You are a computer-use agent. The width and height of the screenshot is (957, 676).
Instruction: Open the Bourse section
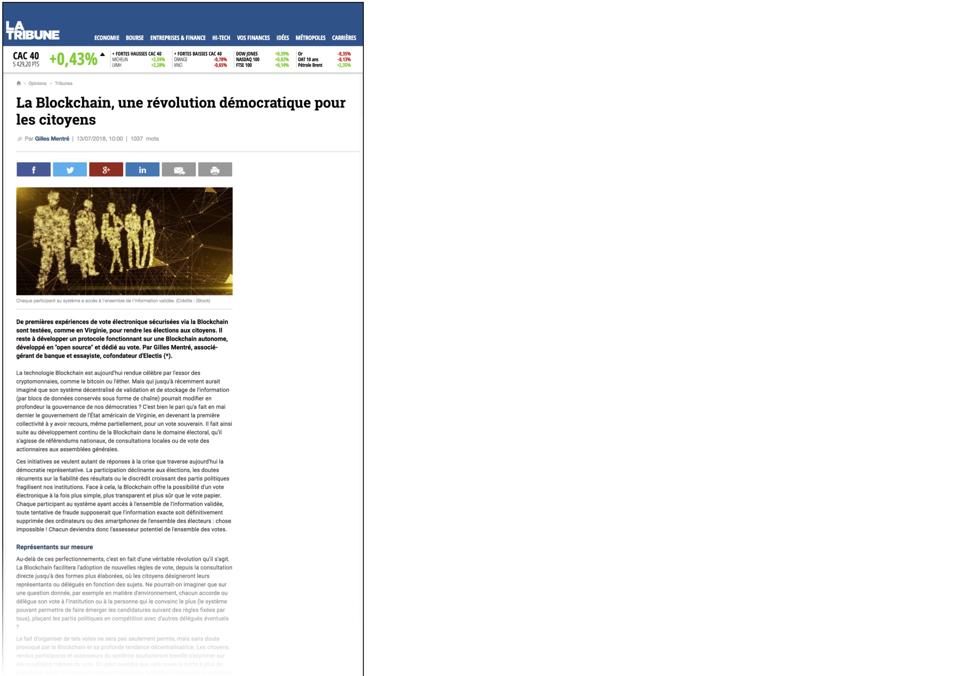(135, 38)
